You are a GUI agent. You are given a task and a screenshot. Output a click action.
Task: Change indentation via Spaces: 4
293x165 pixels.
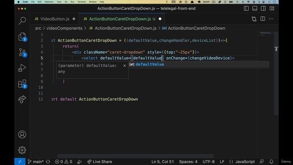click(x=188, y=162)
